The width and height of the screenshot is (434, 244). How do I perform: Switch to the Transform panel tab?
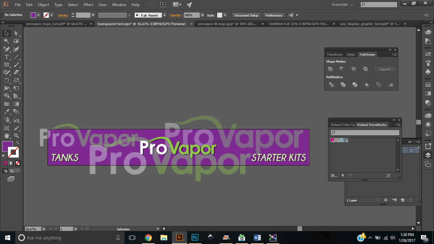[x=335, y=55]
